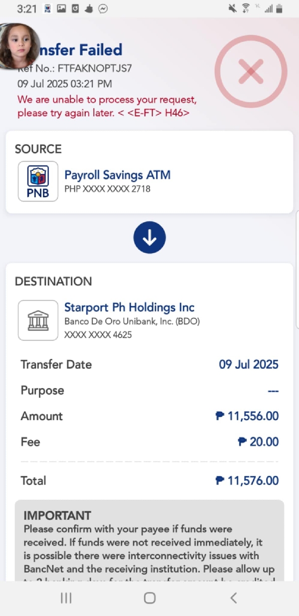Tap the Fee value ₱ 20.00

[x=258, y=442]
